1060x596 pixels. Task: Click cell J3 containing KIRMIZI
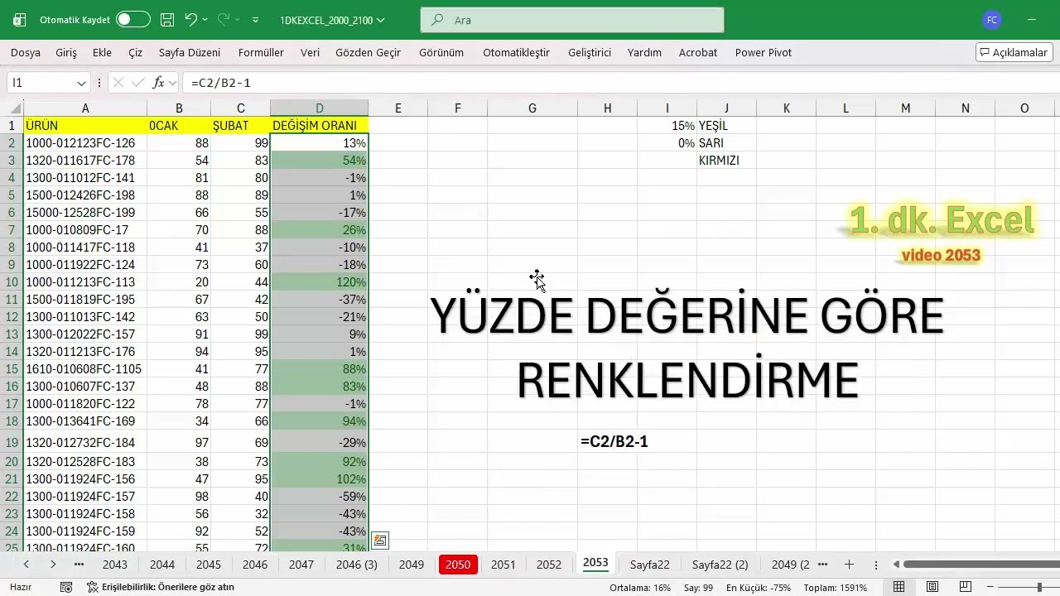tap(726, 161)
